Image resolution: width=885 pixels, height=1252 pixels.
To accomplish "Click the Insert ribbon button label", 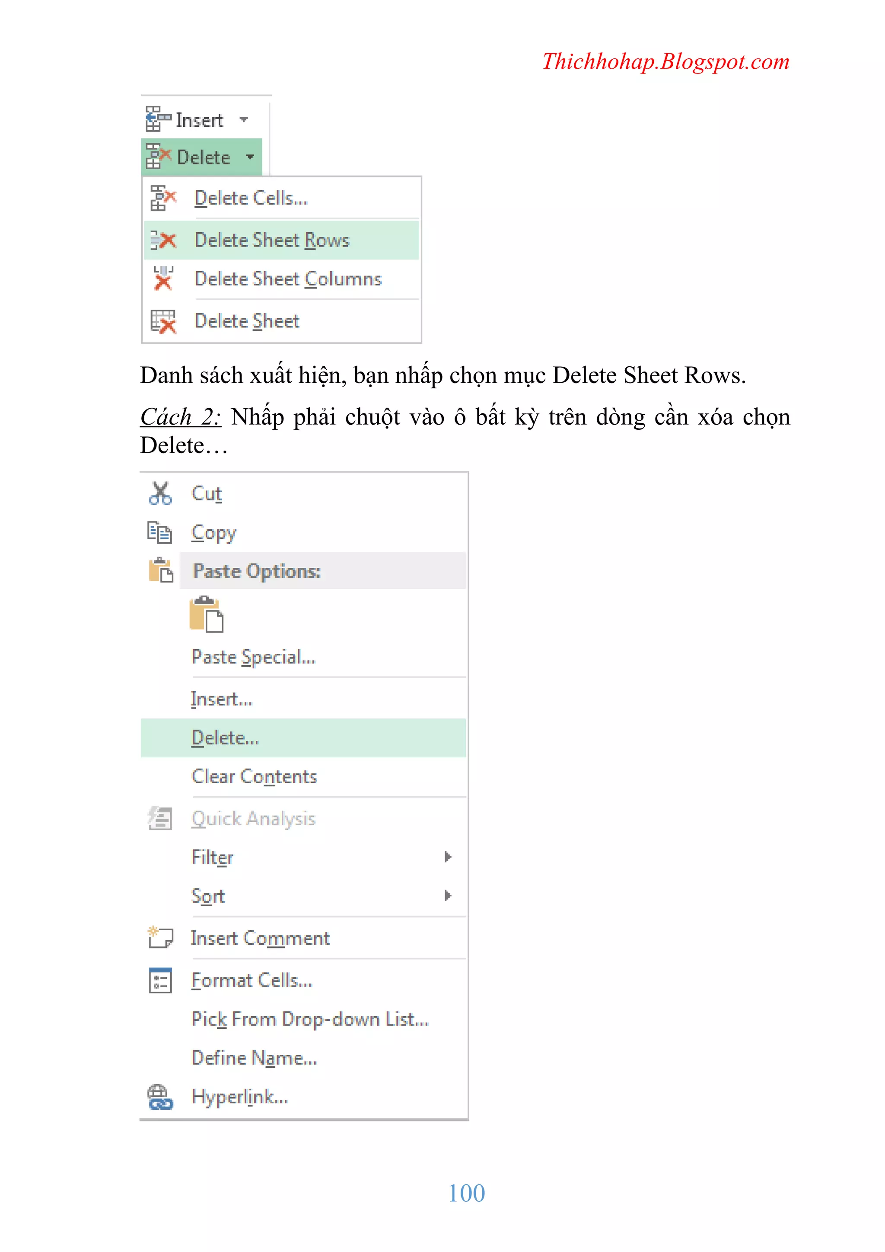I will [200, 119].
